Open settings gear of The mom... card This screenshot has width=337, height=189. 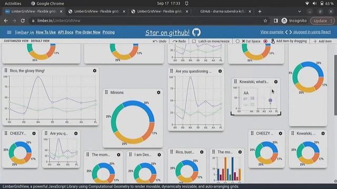point(118,155)
